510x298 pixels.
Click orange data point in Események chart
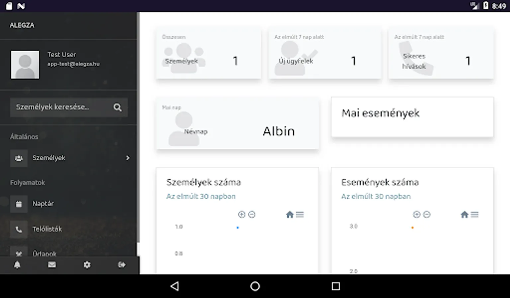point(412,227)
